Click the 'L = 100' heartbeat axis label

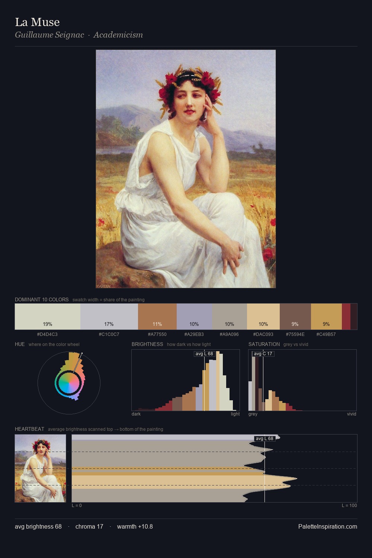pos(349,505)
